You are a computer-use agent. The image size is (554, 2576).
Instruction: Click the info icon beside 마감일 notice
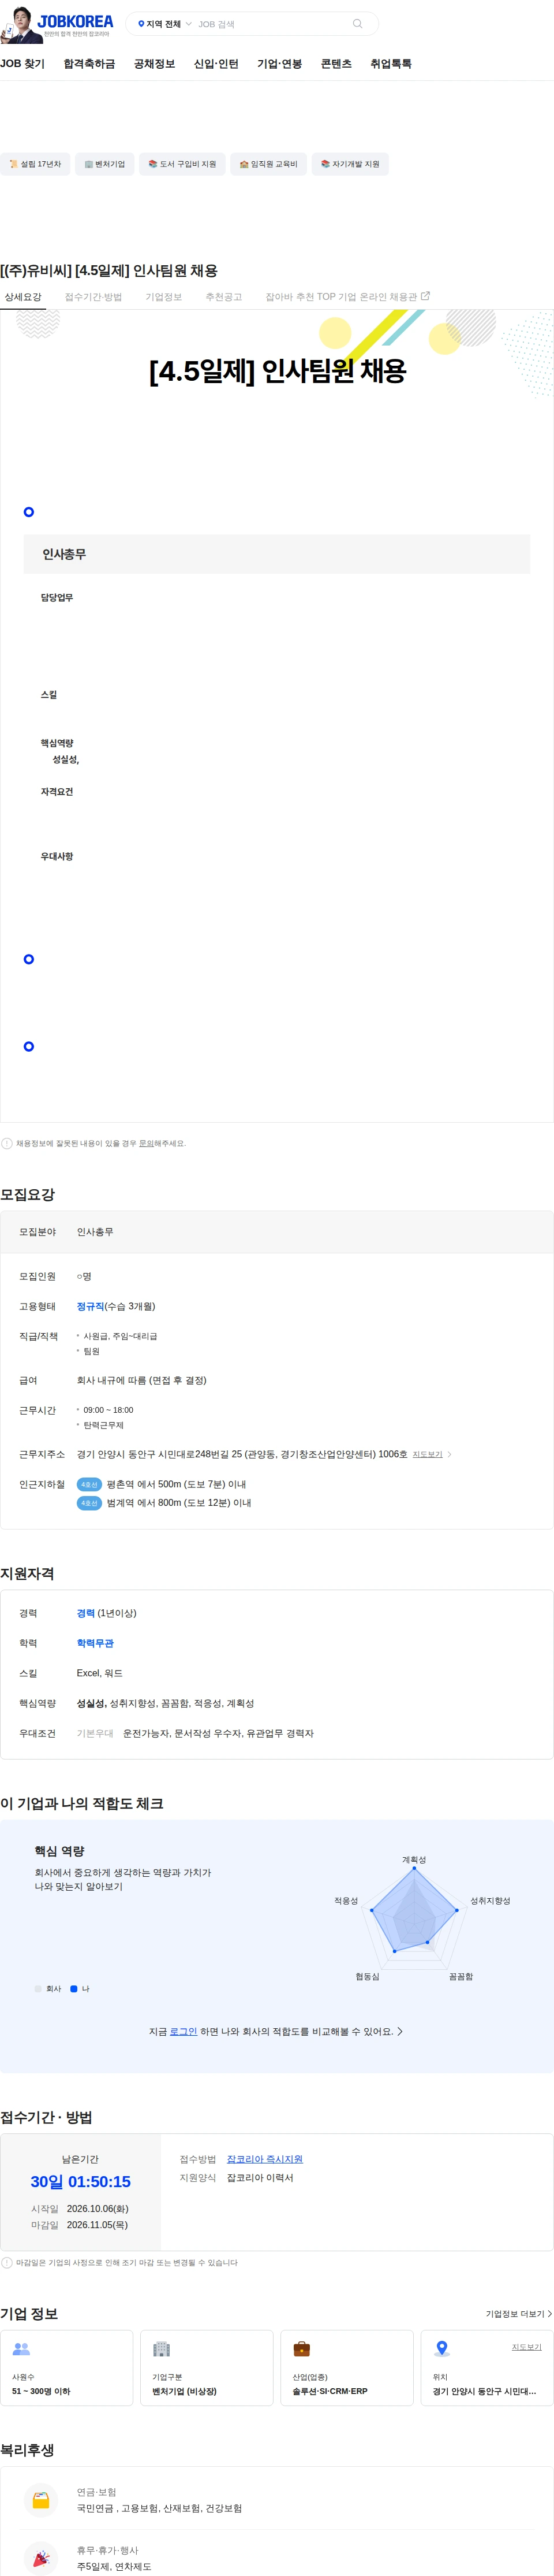point(7,2262)
